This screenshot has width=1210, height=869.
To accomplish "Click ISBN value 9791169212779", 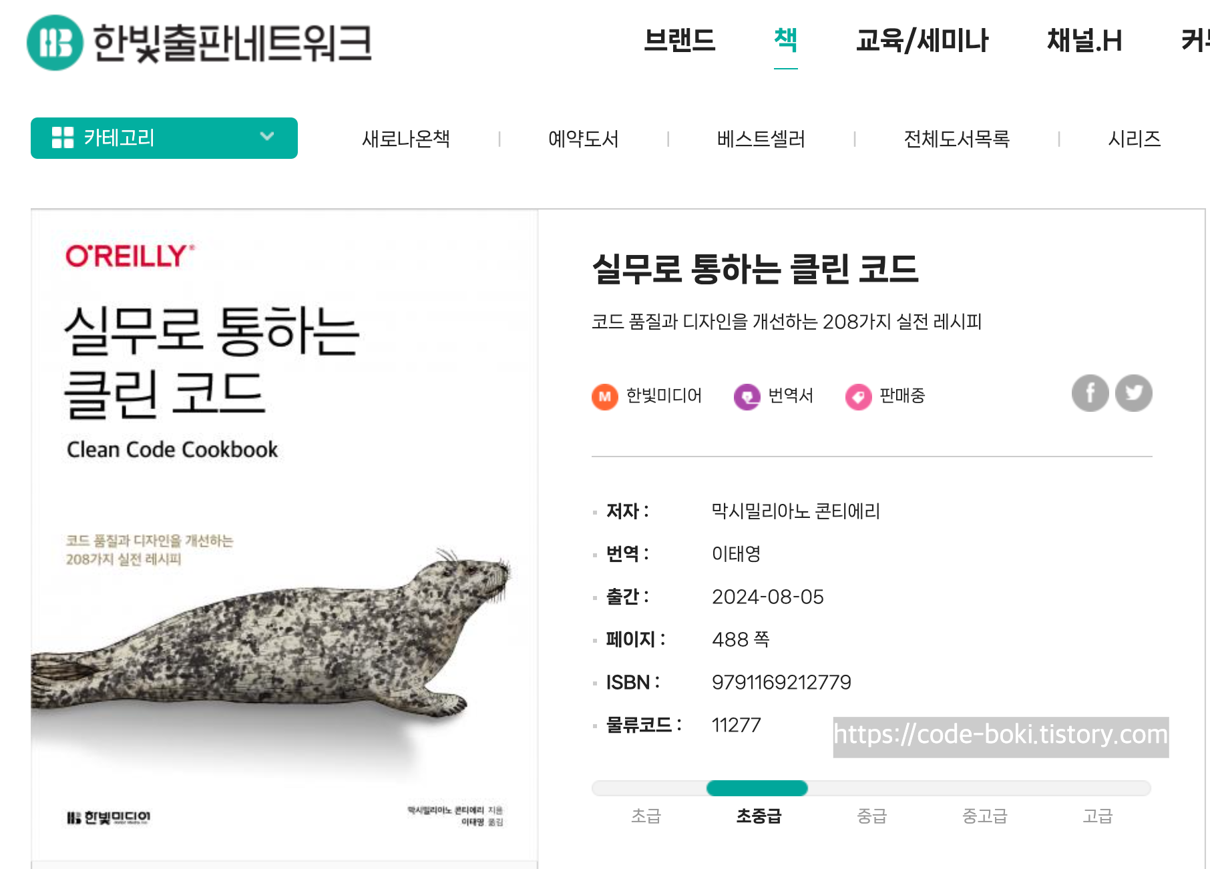I will coord(781,682).
